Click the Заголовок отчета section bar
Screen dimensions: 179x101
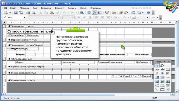coord(91,26)
